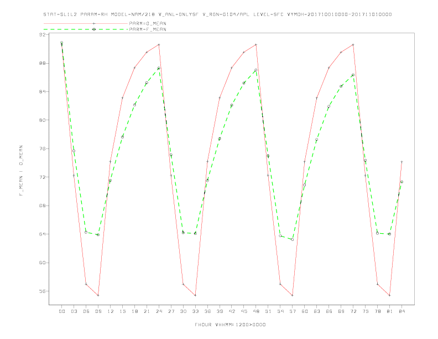Click the 00 forecast hour label on x-axis

(62, 311)
